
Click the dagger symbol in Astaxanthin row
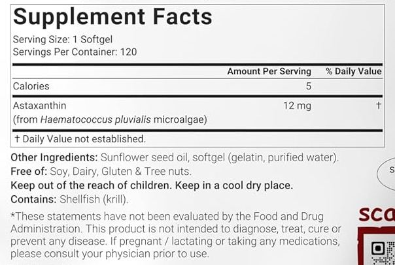pos(379,106)
